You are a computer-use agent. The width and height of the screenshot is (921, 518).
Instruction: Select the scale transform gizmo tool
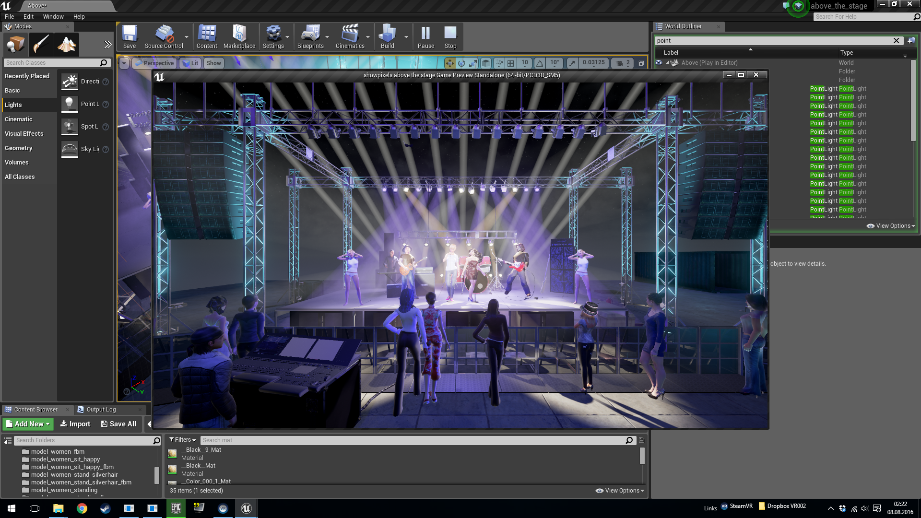(473, 63)
